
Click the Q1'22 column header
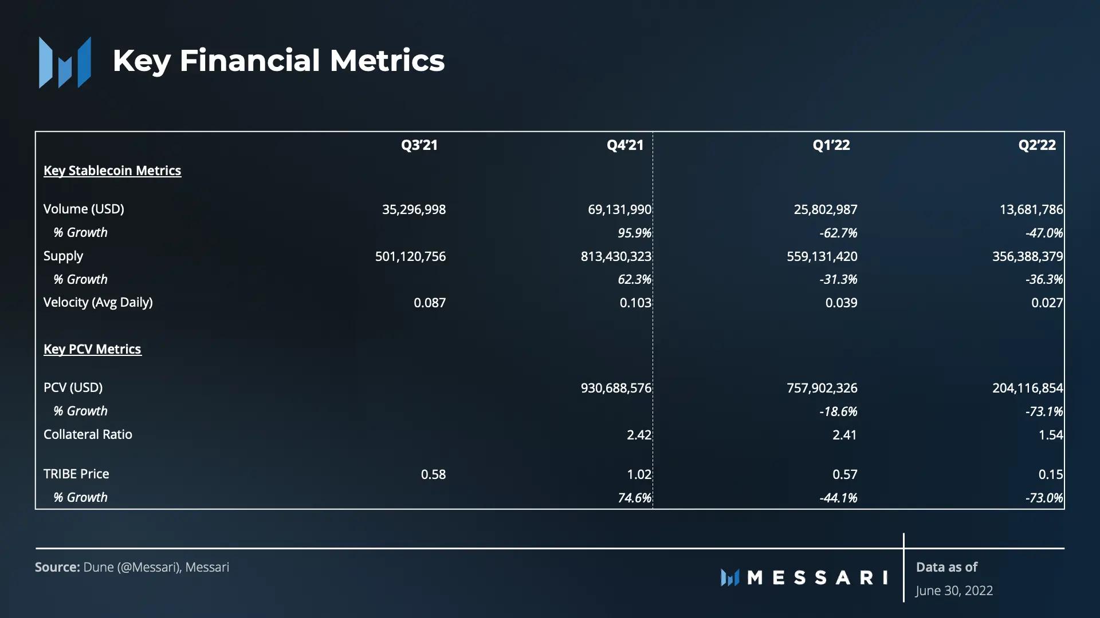pos(831,145)
